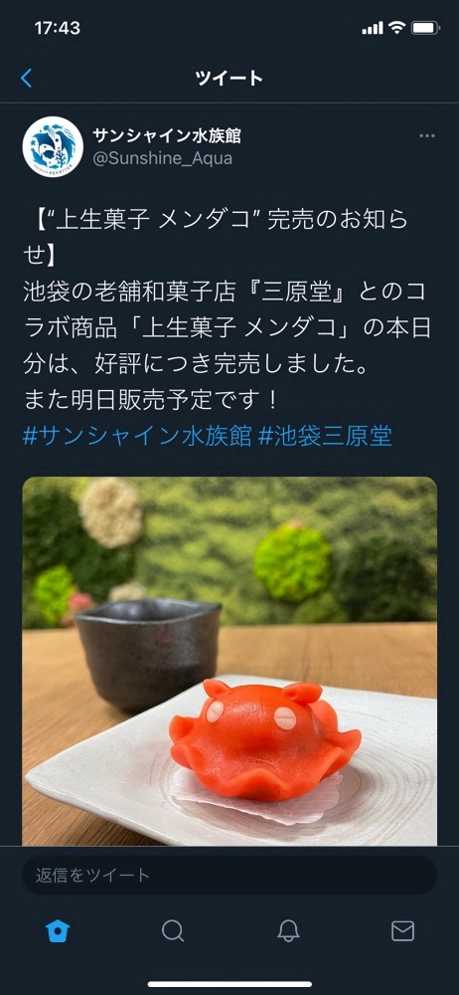
Task: Tap the 返信をツイート reply field
Action: [x=229, y=876]
